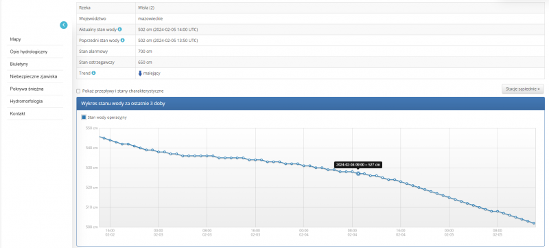Collapse sidebar with the teal chevron icon

point(63,25)
